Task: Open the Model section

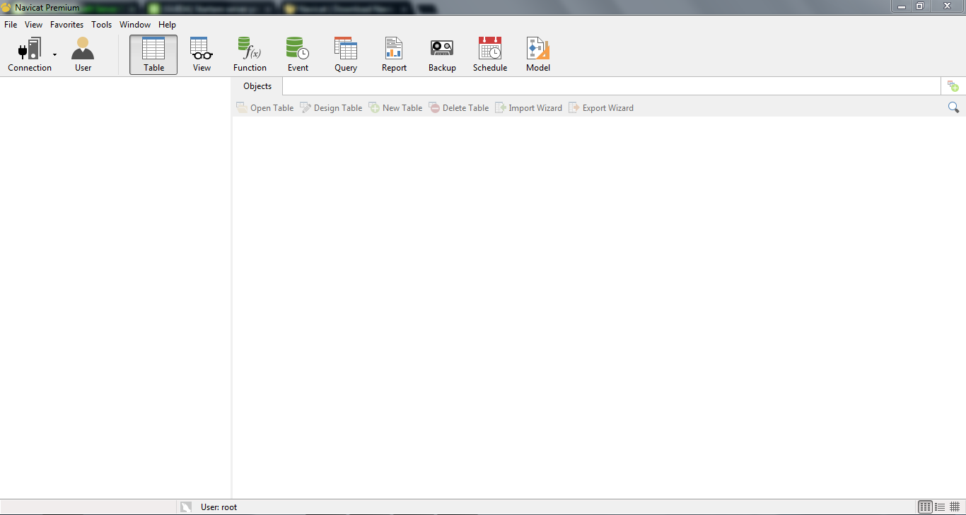Action: 538,55
